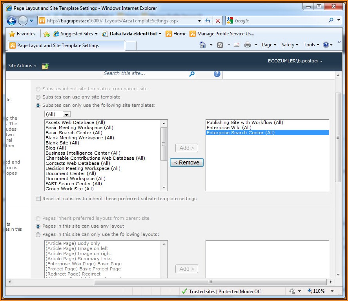348x301 pixels.
Task: Select 'Pages in this site can only use the following layouts'
Action: 38,235
